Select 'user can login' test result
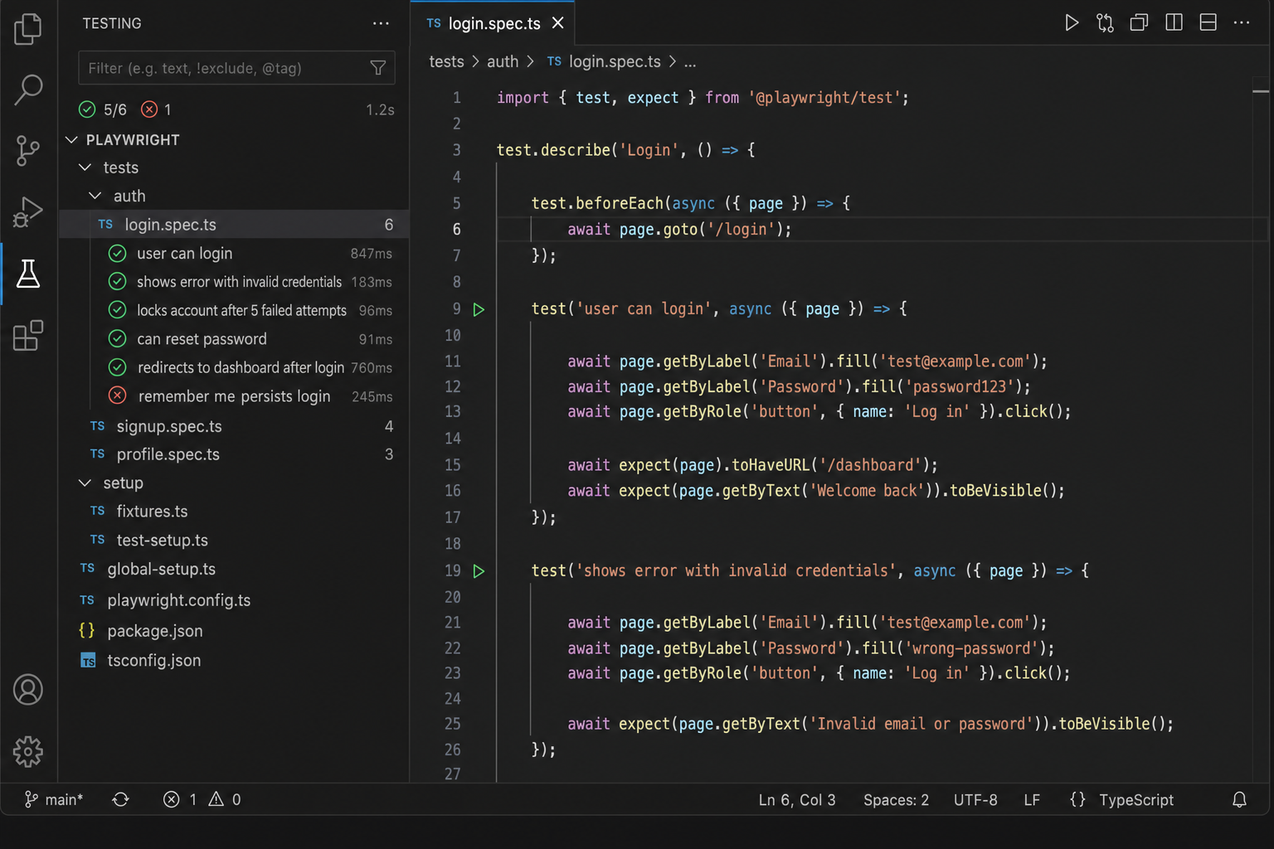Viewport: 1274px width, 849px height. (x=235, y=254)
